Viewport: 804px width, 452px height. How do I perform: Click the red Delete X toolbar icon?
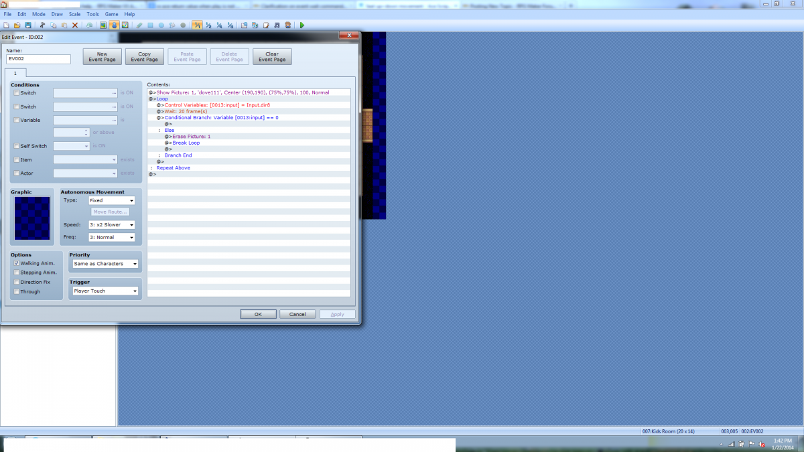coord(75,25)
